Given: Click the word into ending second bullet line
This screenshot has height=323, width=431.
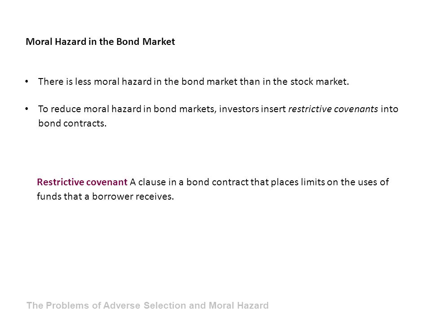Looking at the screenshot, I should (x=390, y=109).
